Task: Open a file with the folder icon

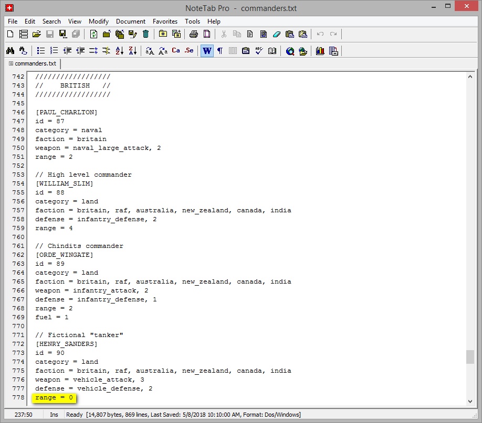Action: [36, 35]
